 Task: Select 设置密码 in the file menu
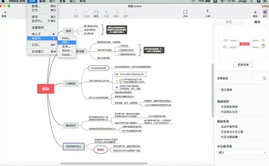42,27
